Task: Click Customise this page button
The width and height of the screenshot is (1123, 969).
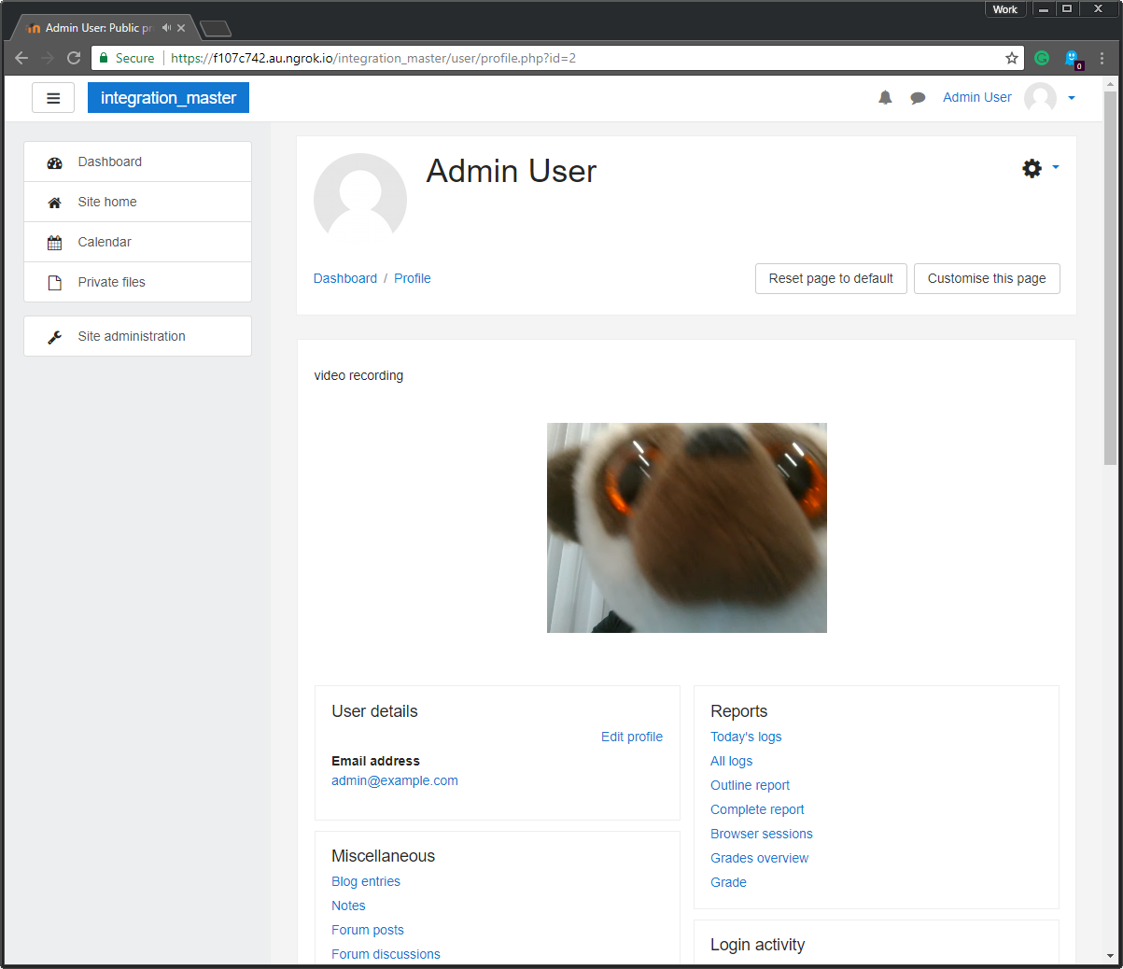Action: (987, 278)
